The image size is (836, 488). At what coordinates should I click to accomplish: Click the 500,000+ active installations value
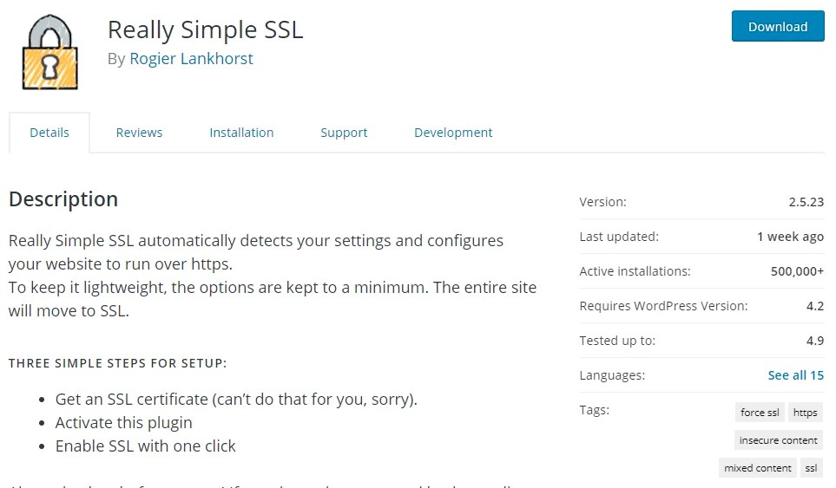[797, 271]
